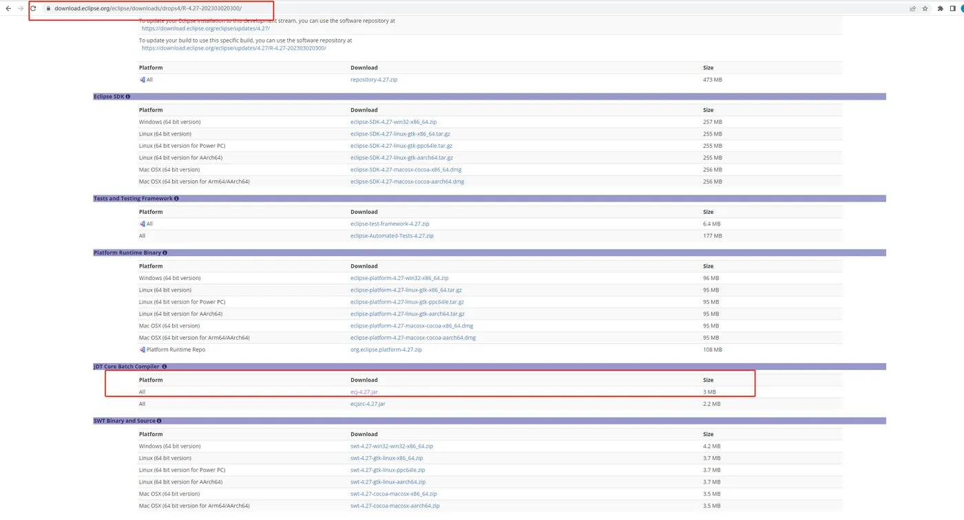Click info icon beside Tests and Testing Framework
Image resolution: width=964 pixels, height=520 pixels.
point(176,199)
